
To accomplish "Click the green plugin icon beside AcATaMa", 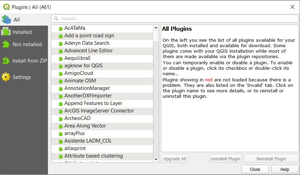I will point(61,28).
